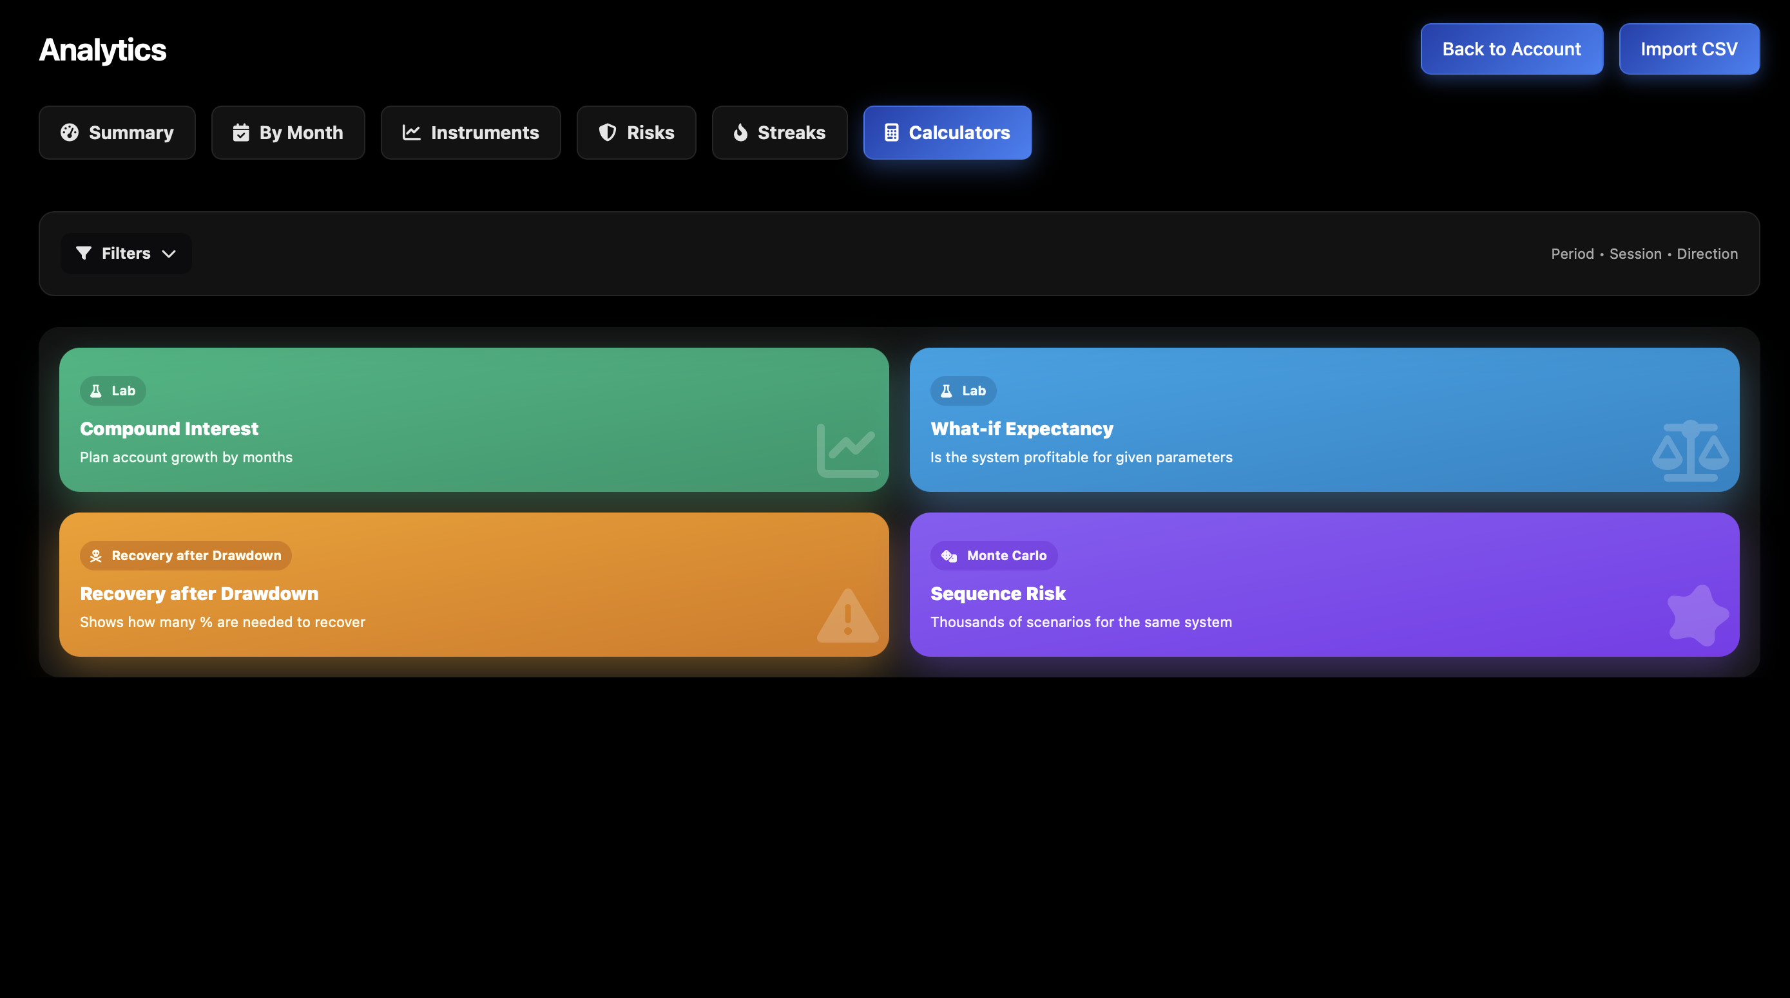The width and height of the screenshot is (1790, 998).
Task: Click the growth chart icon on Compound Interest card
Action: (x=848, y=450)
